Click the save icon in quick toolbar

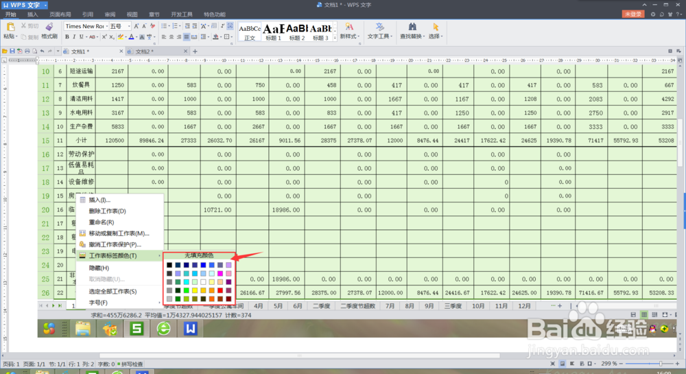point(12,51)
